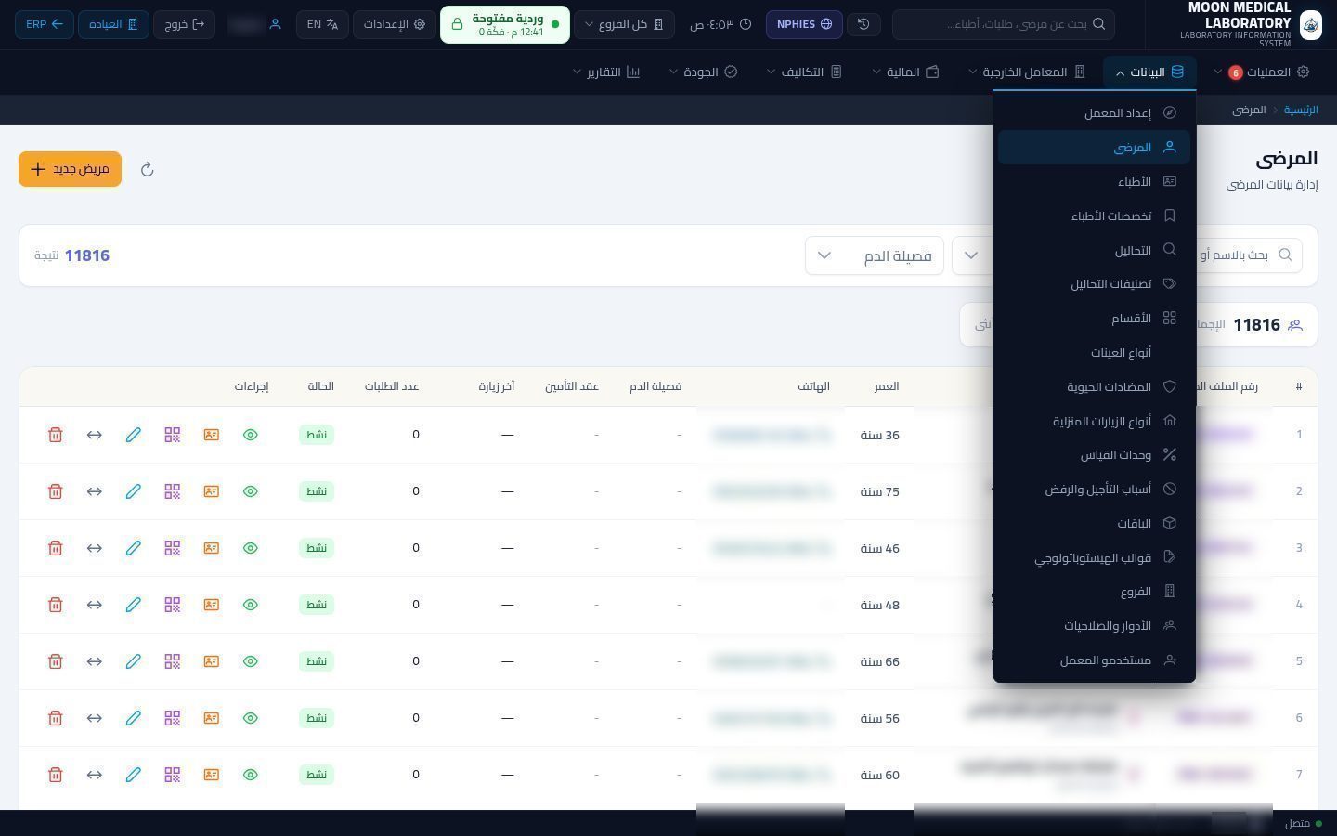Open ID card icon for the 60 سنة patient
The width and height of the screenshot is (1337, 836).
click(212, 775)
